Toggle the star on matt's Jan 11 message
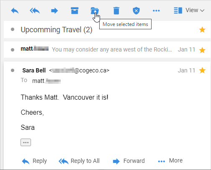 (202, 50)
